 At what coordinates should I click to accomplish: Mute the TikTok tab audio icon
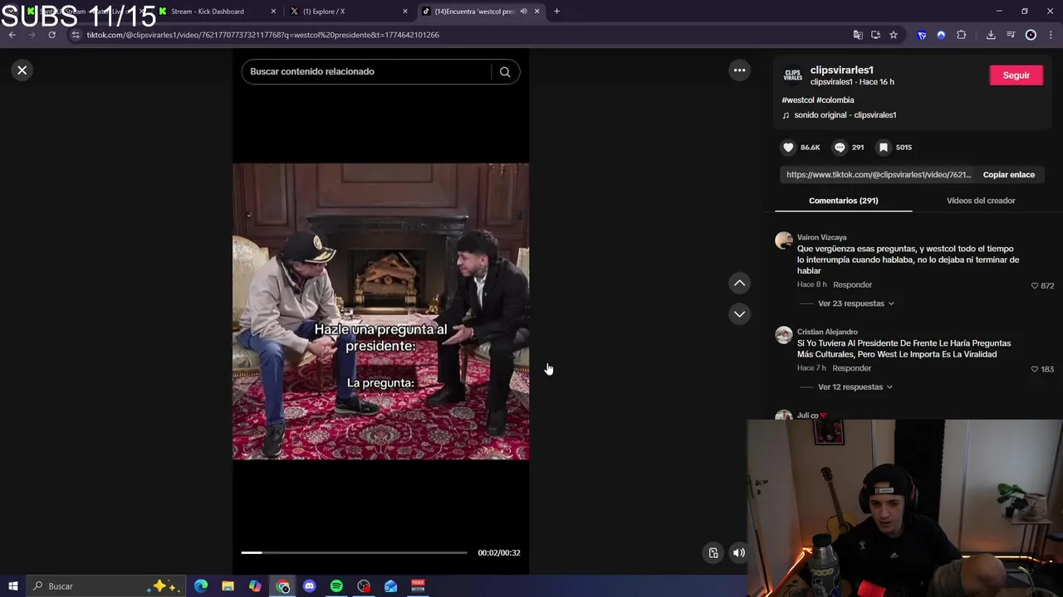point(523,12)
